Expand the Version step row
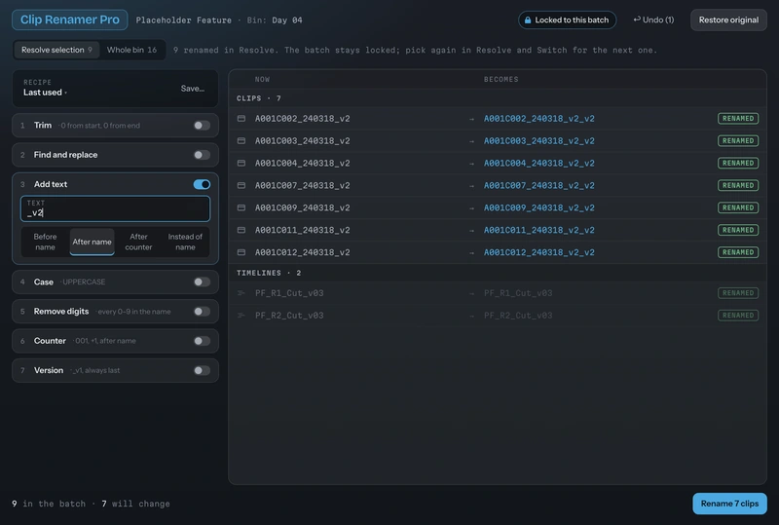This screenshot has width=779, height=525. (115, 370)
